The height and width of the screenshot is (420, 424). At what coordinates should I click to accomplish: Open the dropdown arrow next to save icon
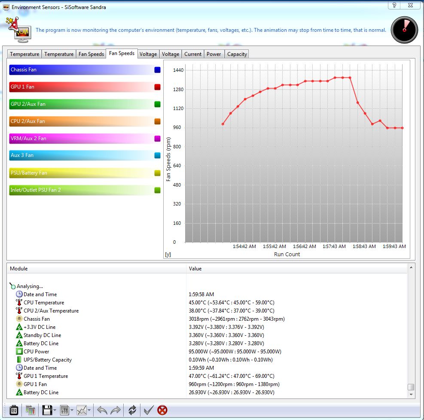pyautogui.click(x=55, y=410)
